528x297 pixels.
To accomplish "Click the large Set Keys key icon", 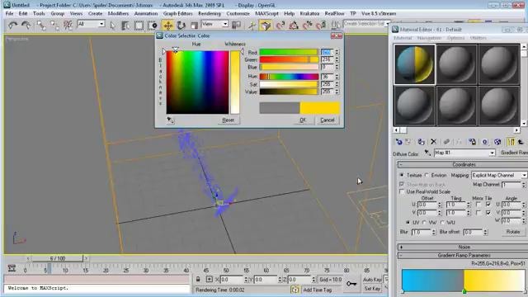I will click(x=351, y=284).
